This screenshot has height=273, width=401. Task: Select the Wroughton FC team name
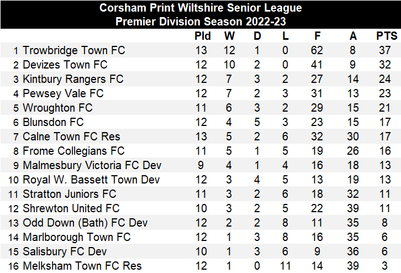pyautogui.click(x=57, y=108)
